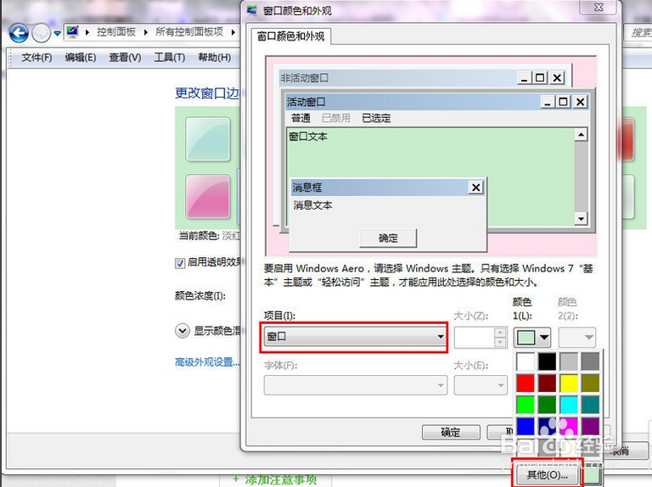
Task: Click 已选定 menu item in preview
Action: click(x=376, y=119)
